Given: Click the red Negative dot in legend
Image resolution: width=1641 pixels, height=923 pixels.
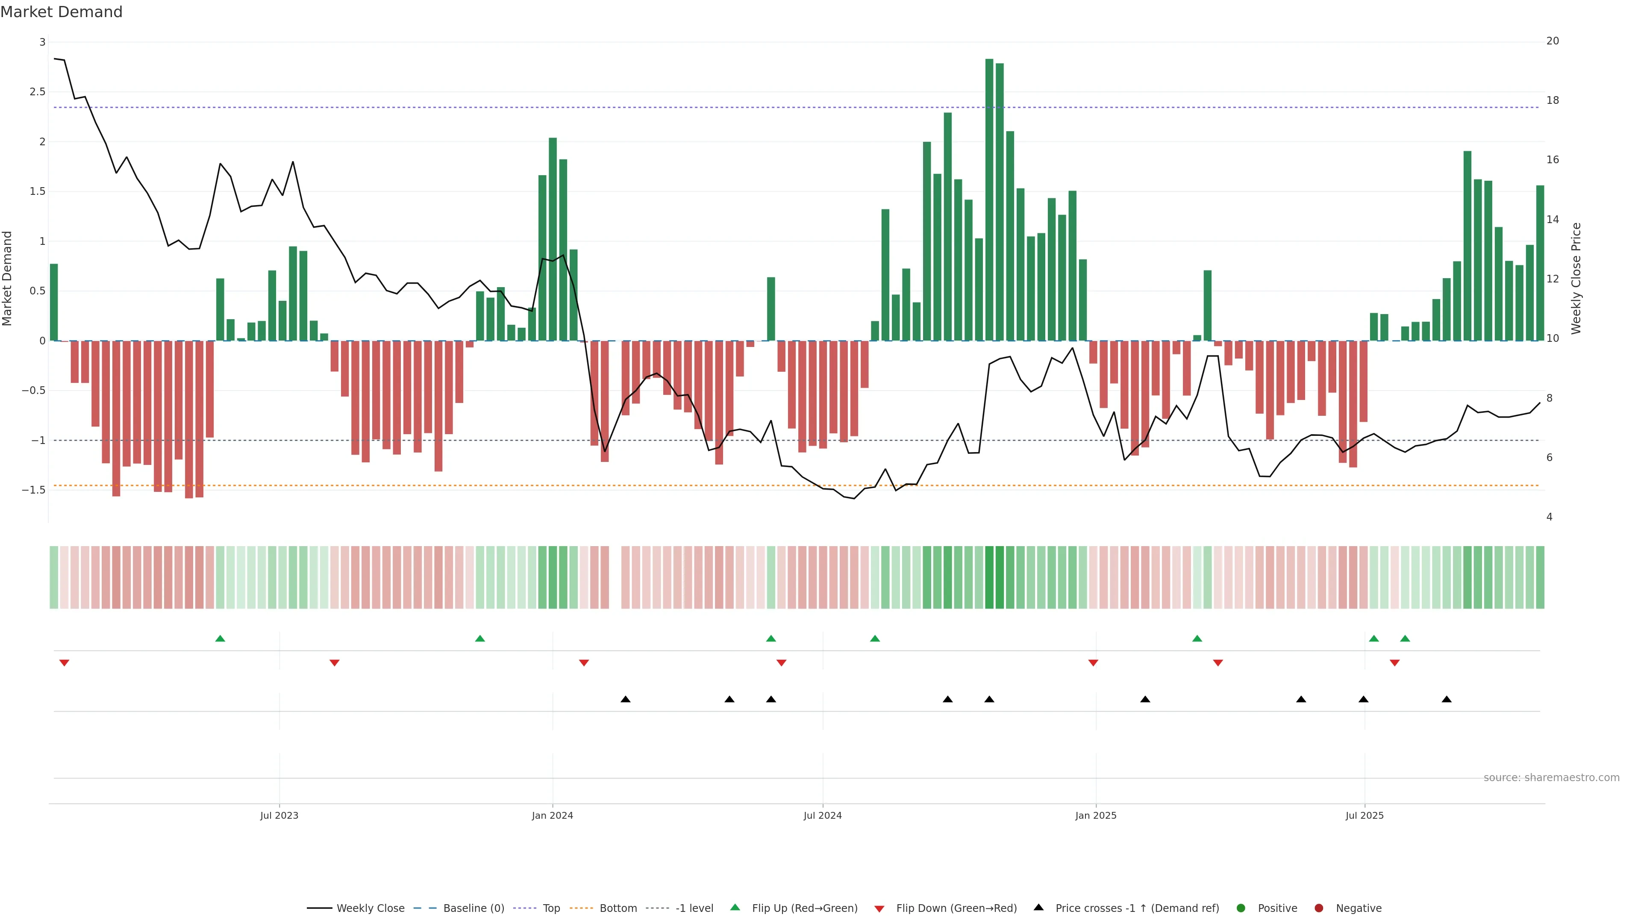Looking at the screenshot, I should [1319, 908].
